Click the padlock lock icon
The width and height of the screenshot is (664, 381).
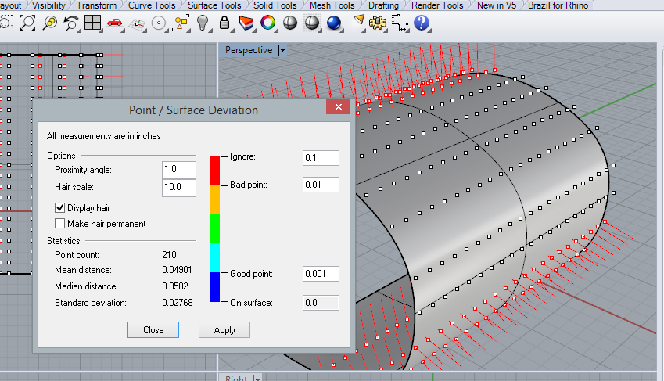pos(224,23)
